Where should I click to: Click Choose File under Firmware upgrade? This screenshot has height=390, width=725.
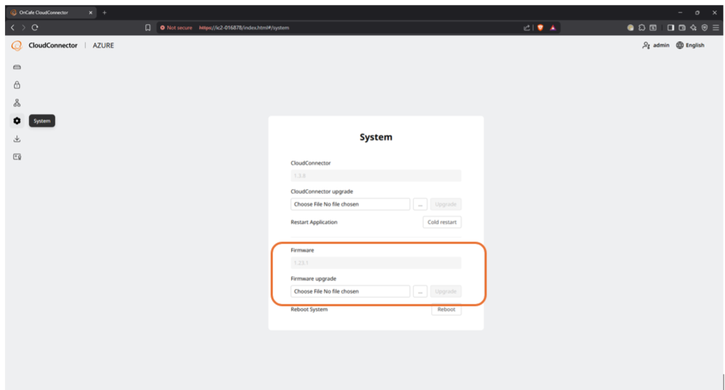[x=350, y=292]
